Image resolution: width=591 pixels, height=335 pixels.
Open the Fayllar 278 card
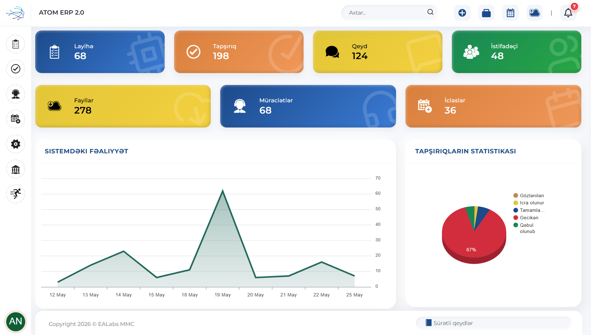(x=123, y=106)
